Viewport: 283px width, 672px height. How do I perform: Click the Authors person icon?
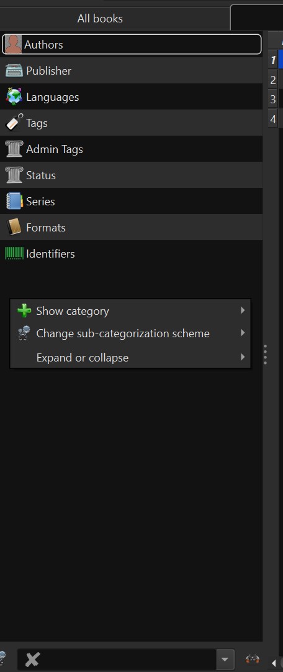point(13,45)
